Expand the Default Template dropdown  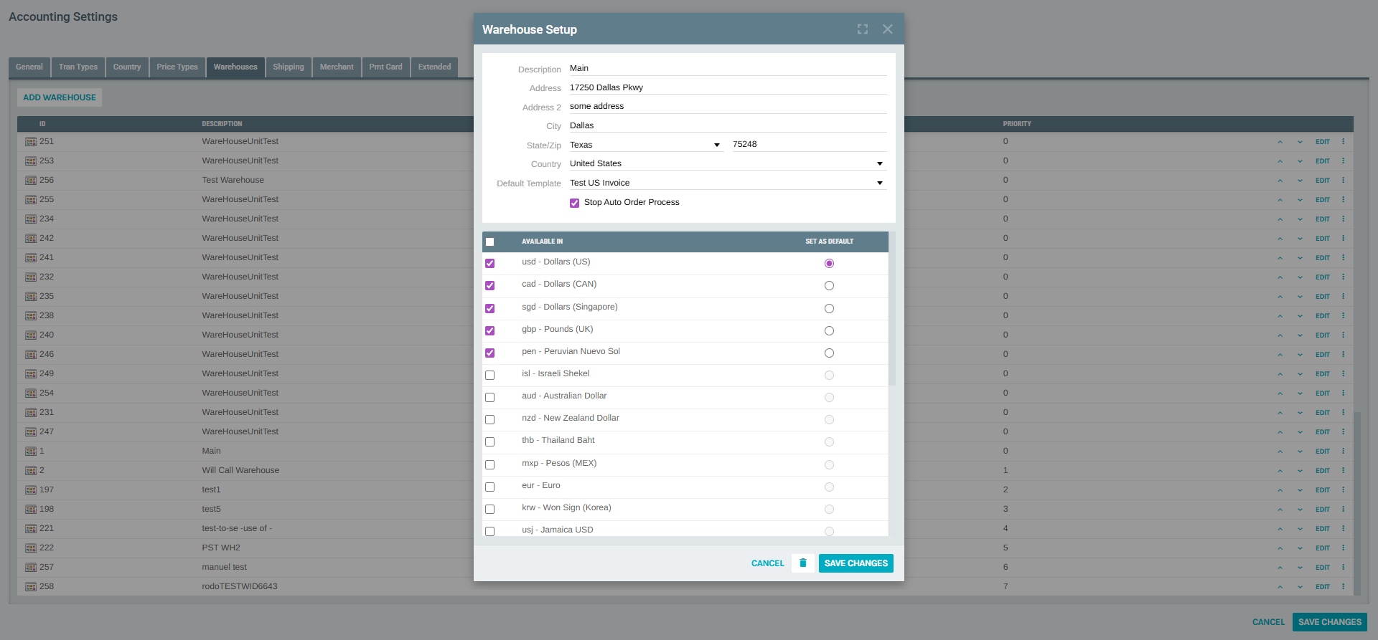(726, 183)
